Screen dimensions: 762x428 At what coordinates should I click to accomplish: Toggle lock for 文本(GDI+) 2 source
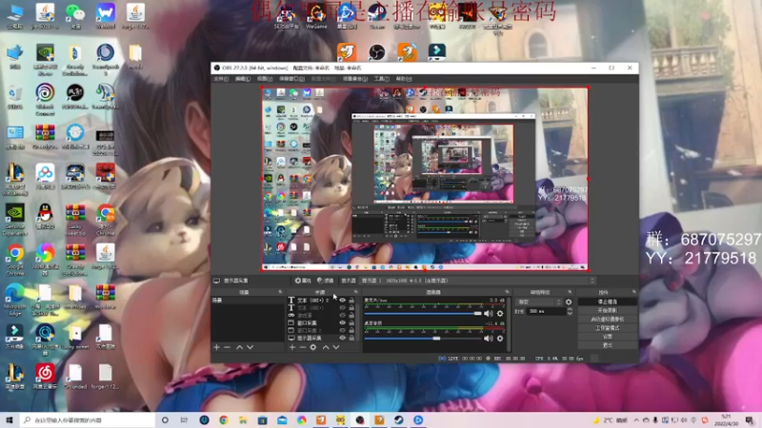point(351,301)
